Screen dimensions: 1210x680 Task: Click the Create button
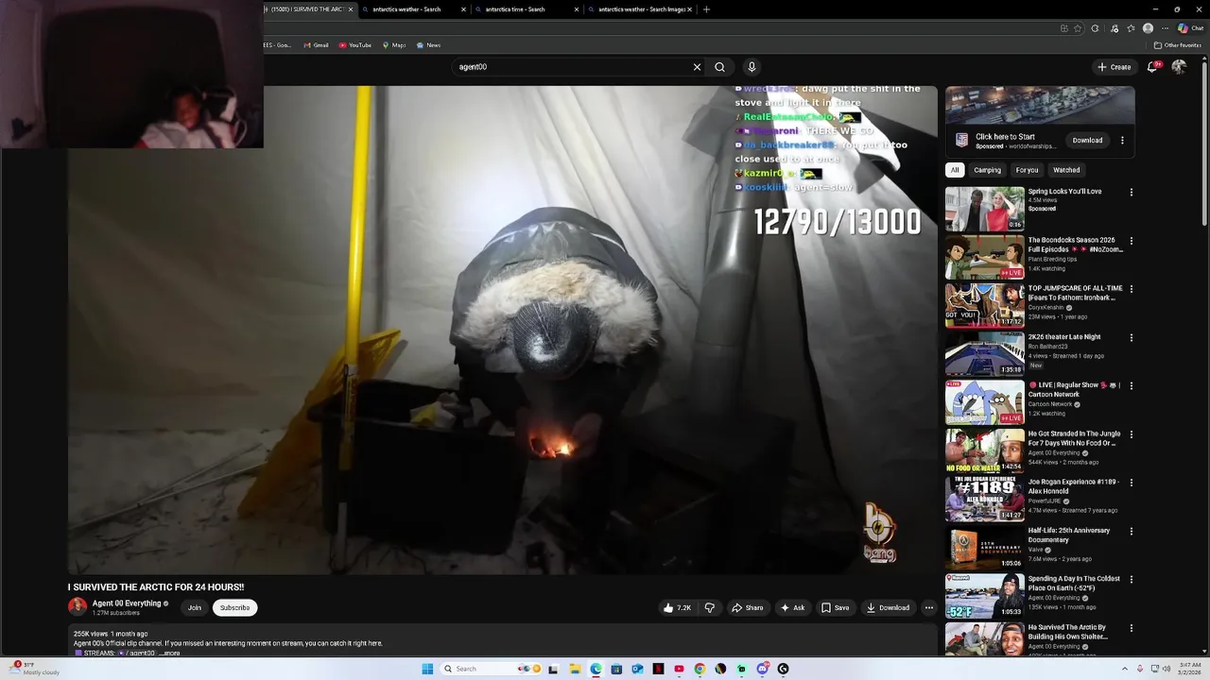click(1115, 67)
